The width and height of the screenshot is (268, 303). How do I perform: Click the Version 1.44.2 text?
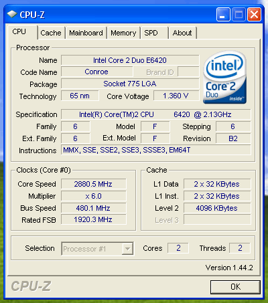click(229, 268)
